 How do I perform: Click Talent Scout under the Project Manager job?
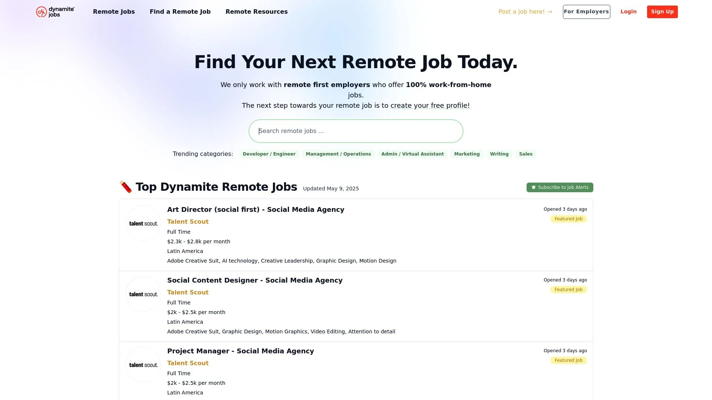coord(188,363)
